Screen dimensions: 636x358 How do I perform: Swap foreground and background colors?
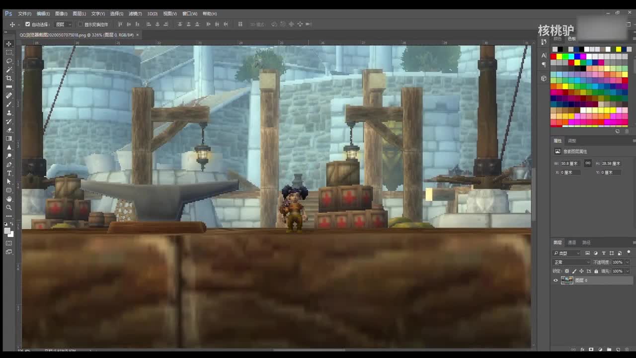point(12,225)
